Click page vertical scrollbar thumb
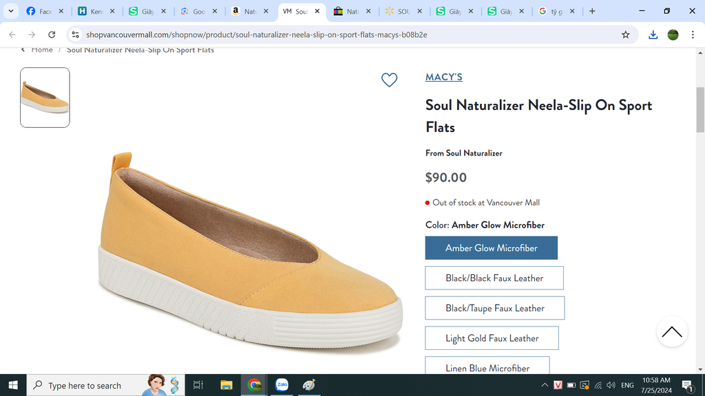The height and width of the screenshot is (396, 705). 700,110
